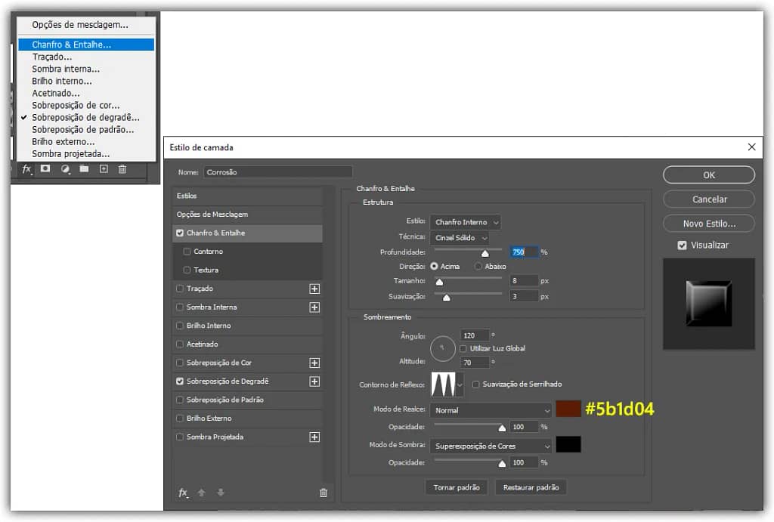Enable the Contorno checkbox
Screen dimensions: 774x522
(187, 252)
